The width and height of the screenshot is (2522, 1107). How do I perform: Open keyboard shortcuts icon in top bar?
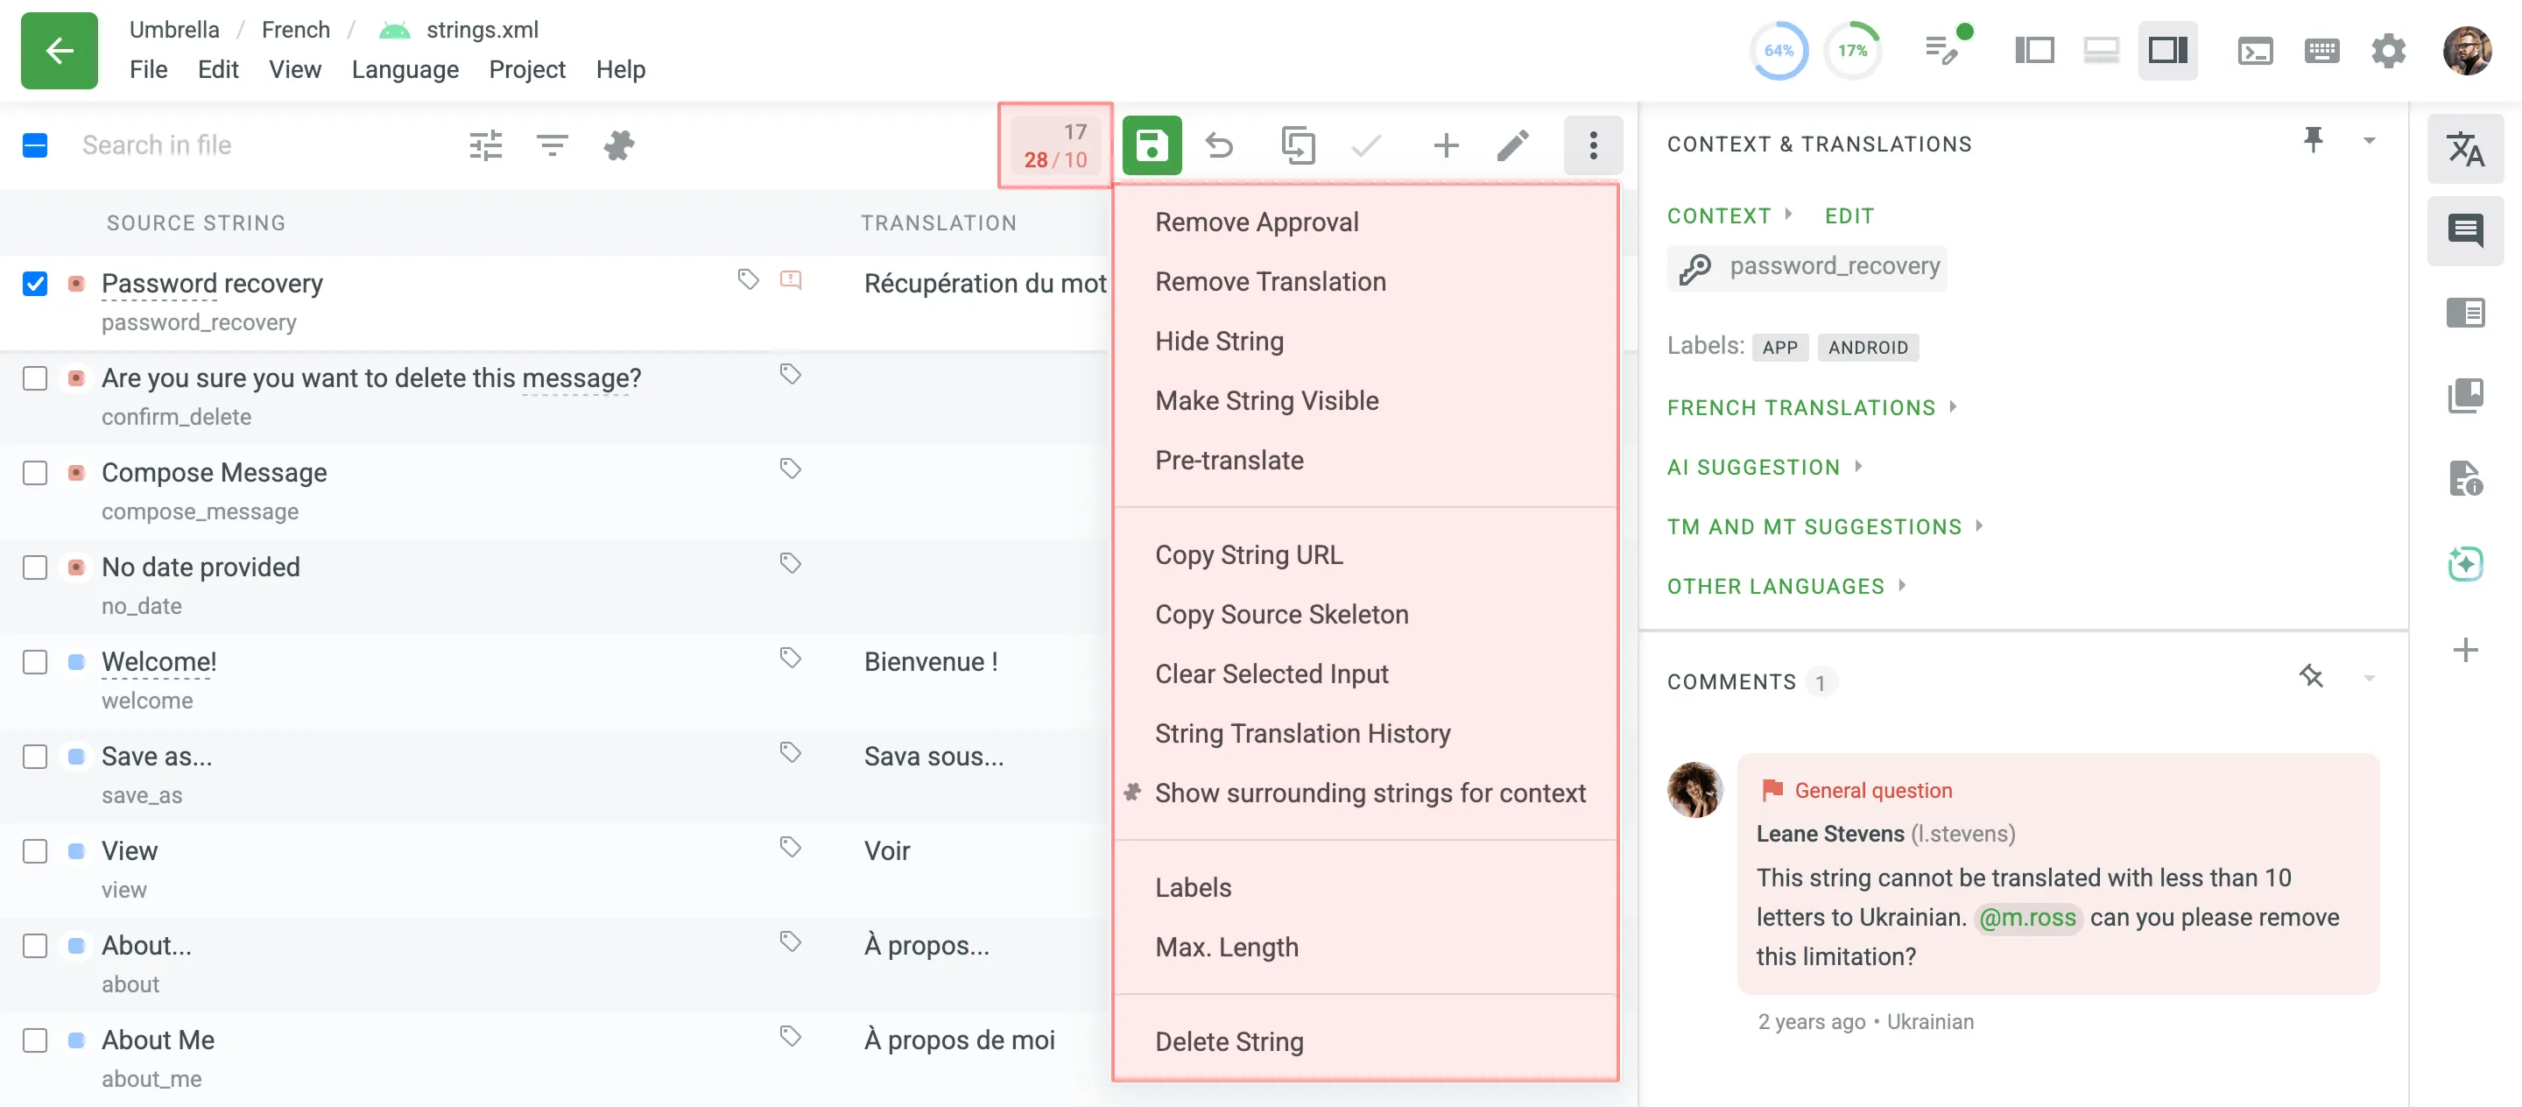(2321, 50)
